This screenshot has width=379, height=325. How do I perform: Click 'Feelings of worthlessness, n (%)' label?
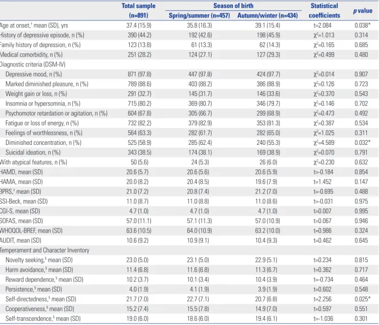[44, 133]
